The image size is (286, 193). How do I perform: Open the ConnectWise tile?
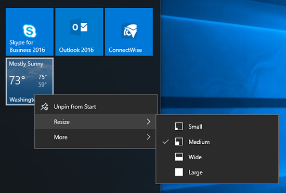129,32
